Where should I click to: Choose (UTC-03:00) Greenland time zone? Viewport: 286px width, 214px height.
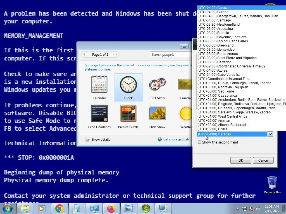coord(242,45)
